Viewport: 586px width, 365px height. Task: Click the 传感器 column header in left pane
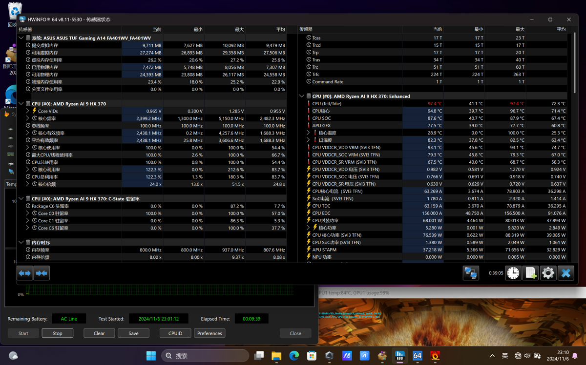69,29
